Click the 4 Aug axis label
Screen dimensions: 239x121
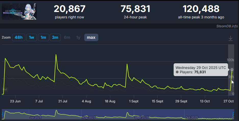[86, 101]
